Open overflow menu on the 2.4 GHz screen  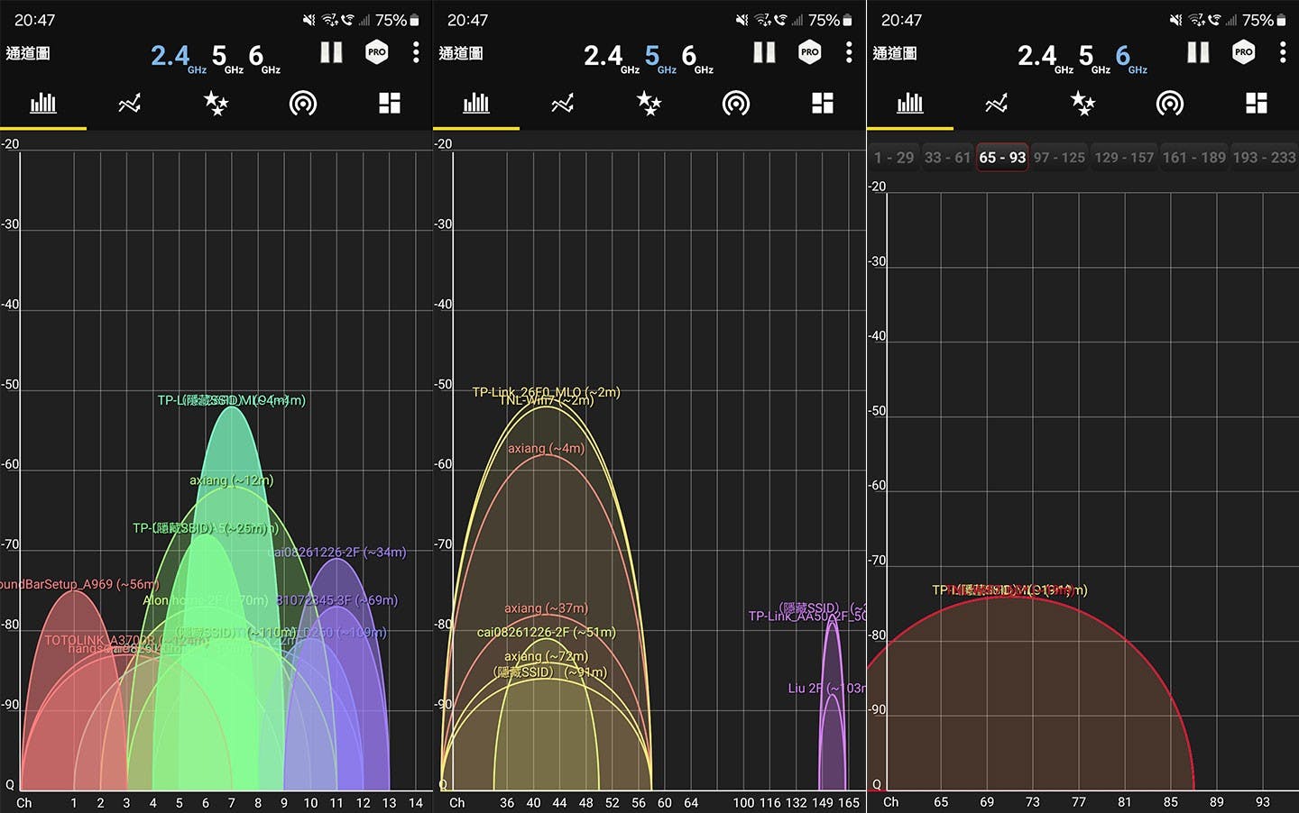coord(416,53)
